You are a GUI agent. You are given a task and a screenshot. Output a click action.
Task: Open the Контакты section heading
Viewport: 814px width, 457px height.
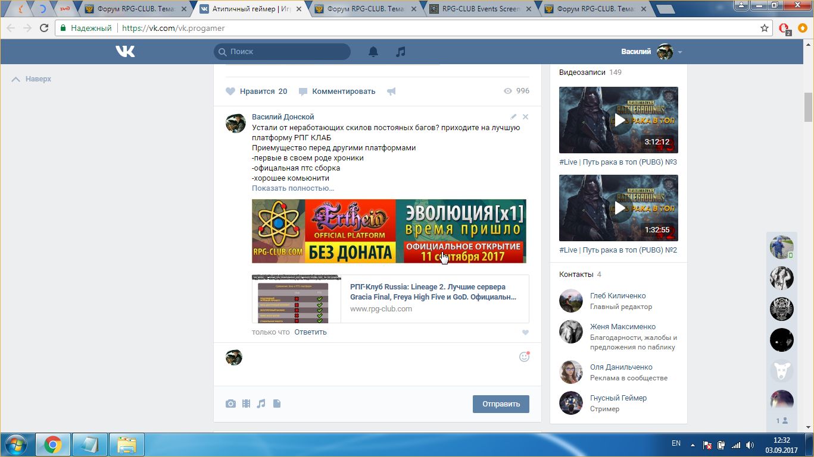click(x=576, y=275)
